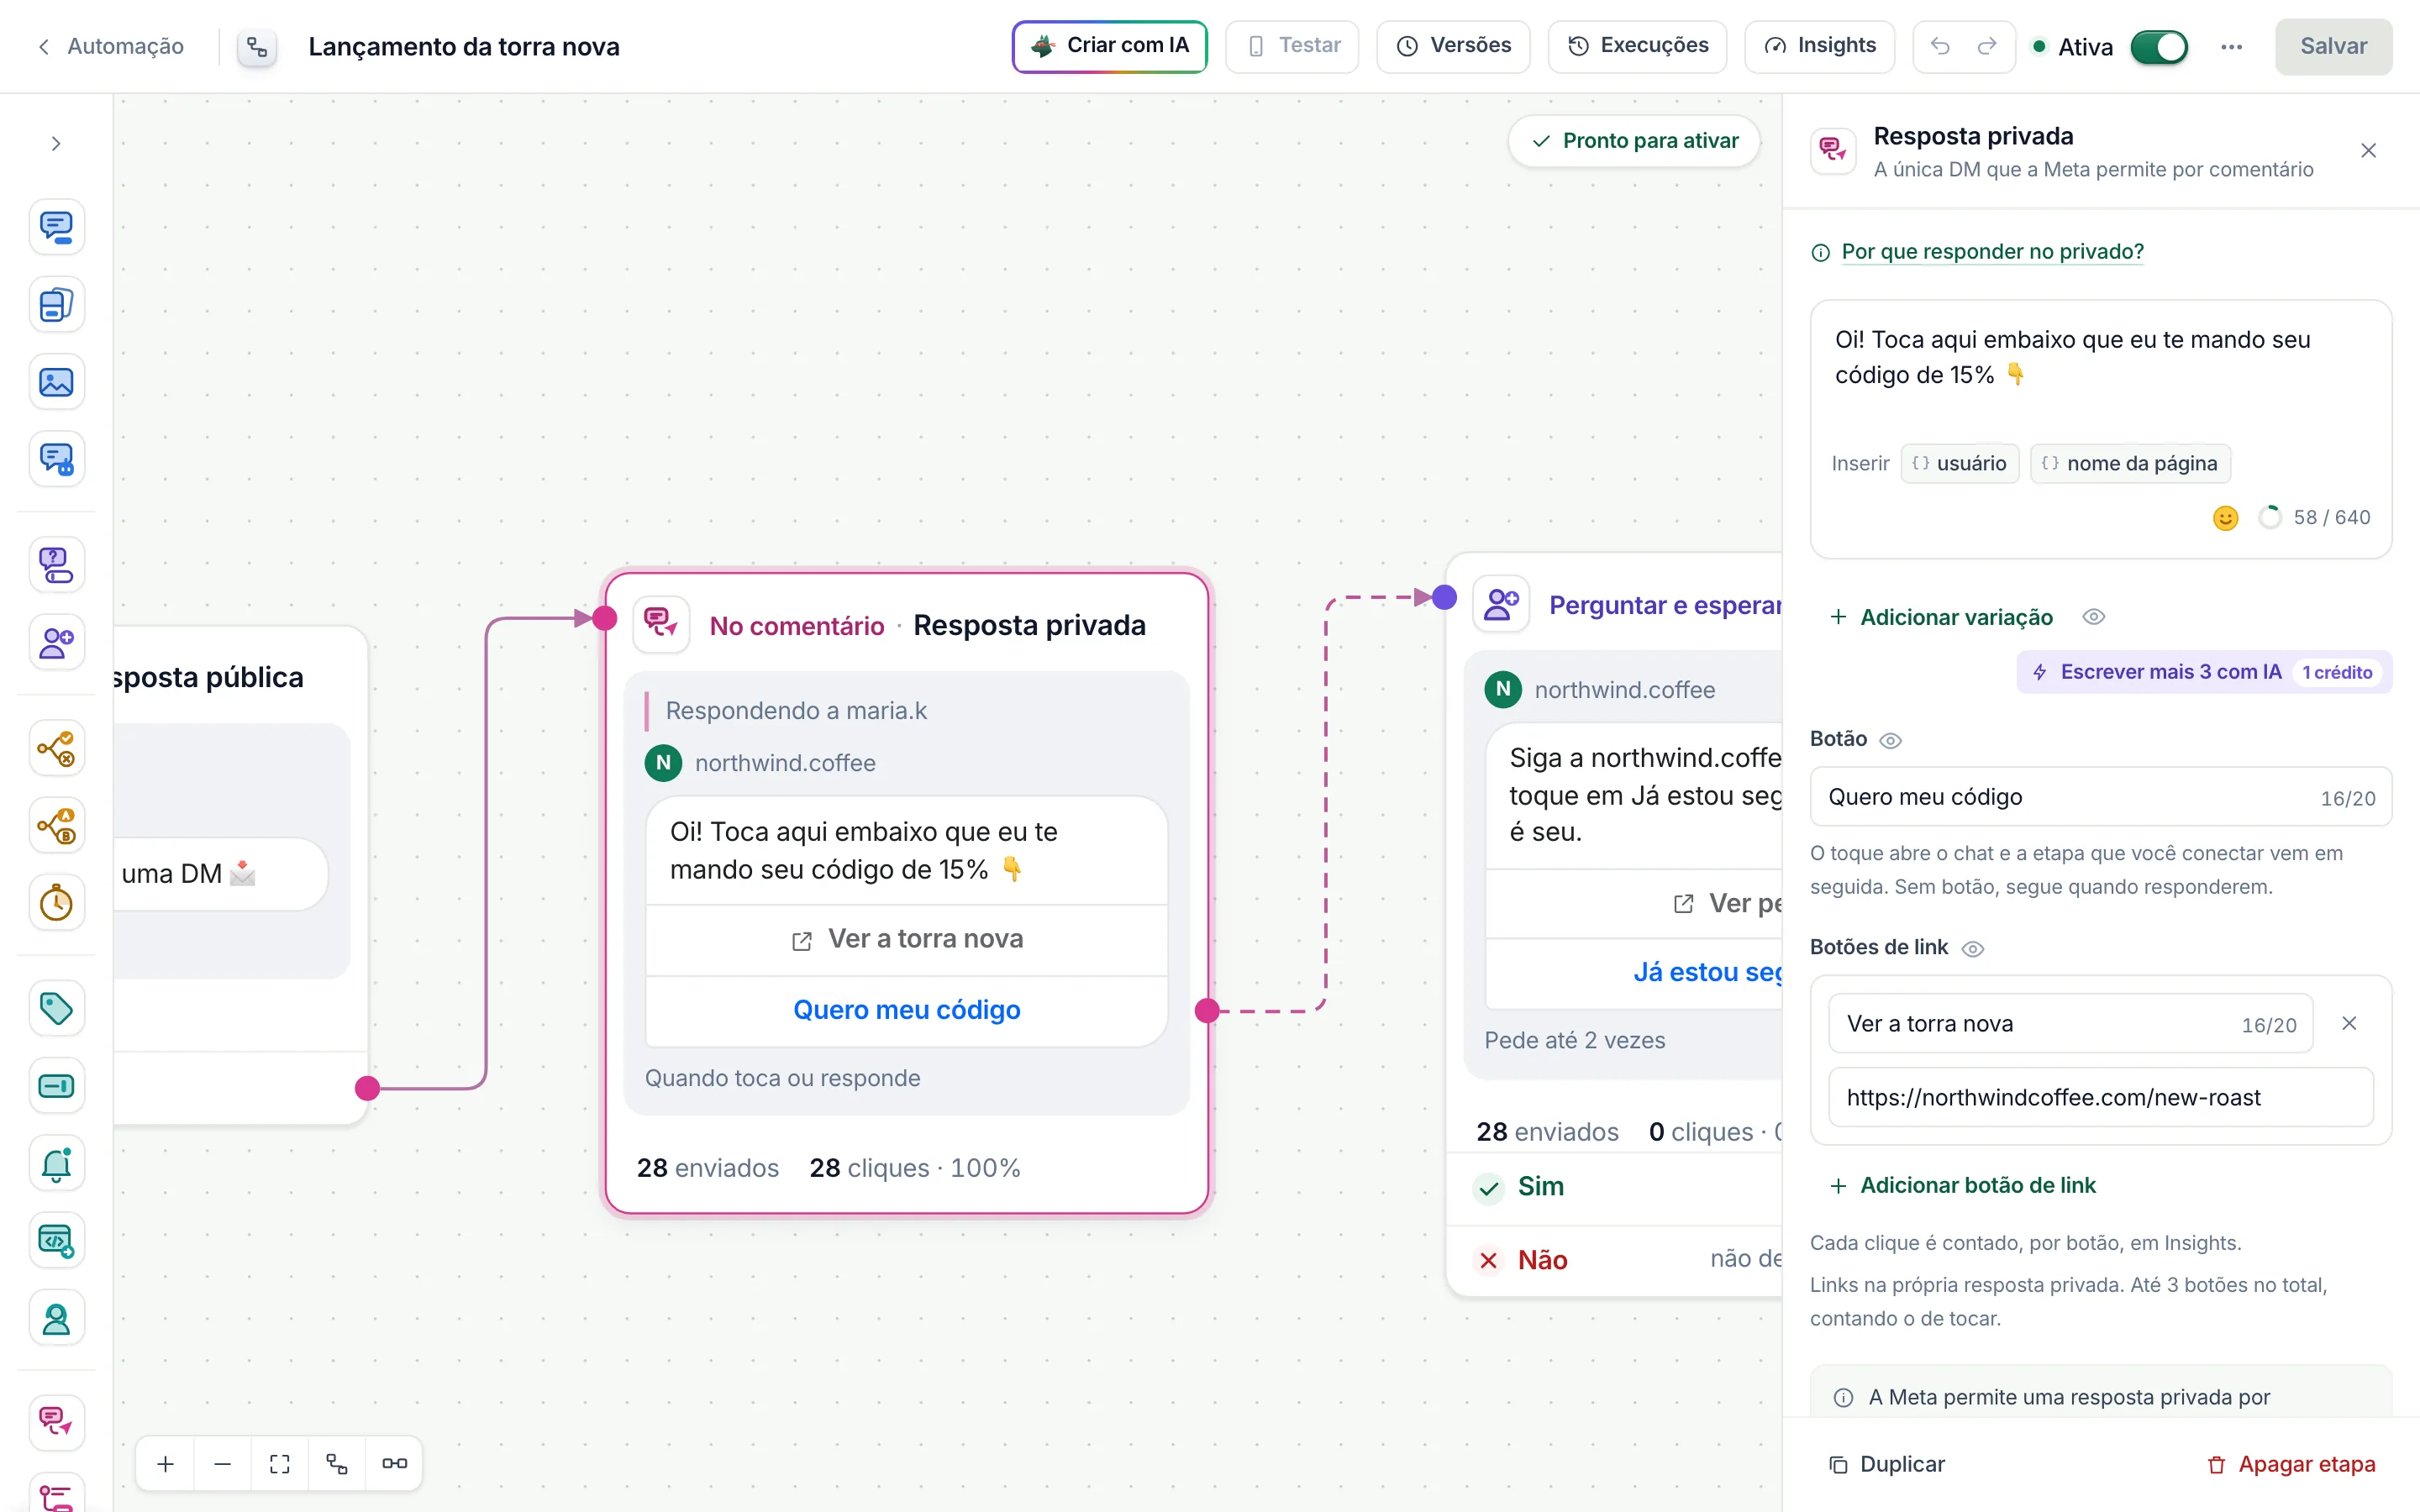Screen dimensions: 2420x1512
Task: Click Escrever mais 3 com IA
Action: 2204,672
